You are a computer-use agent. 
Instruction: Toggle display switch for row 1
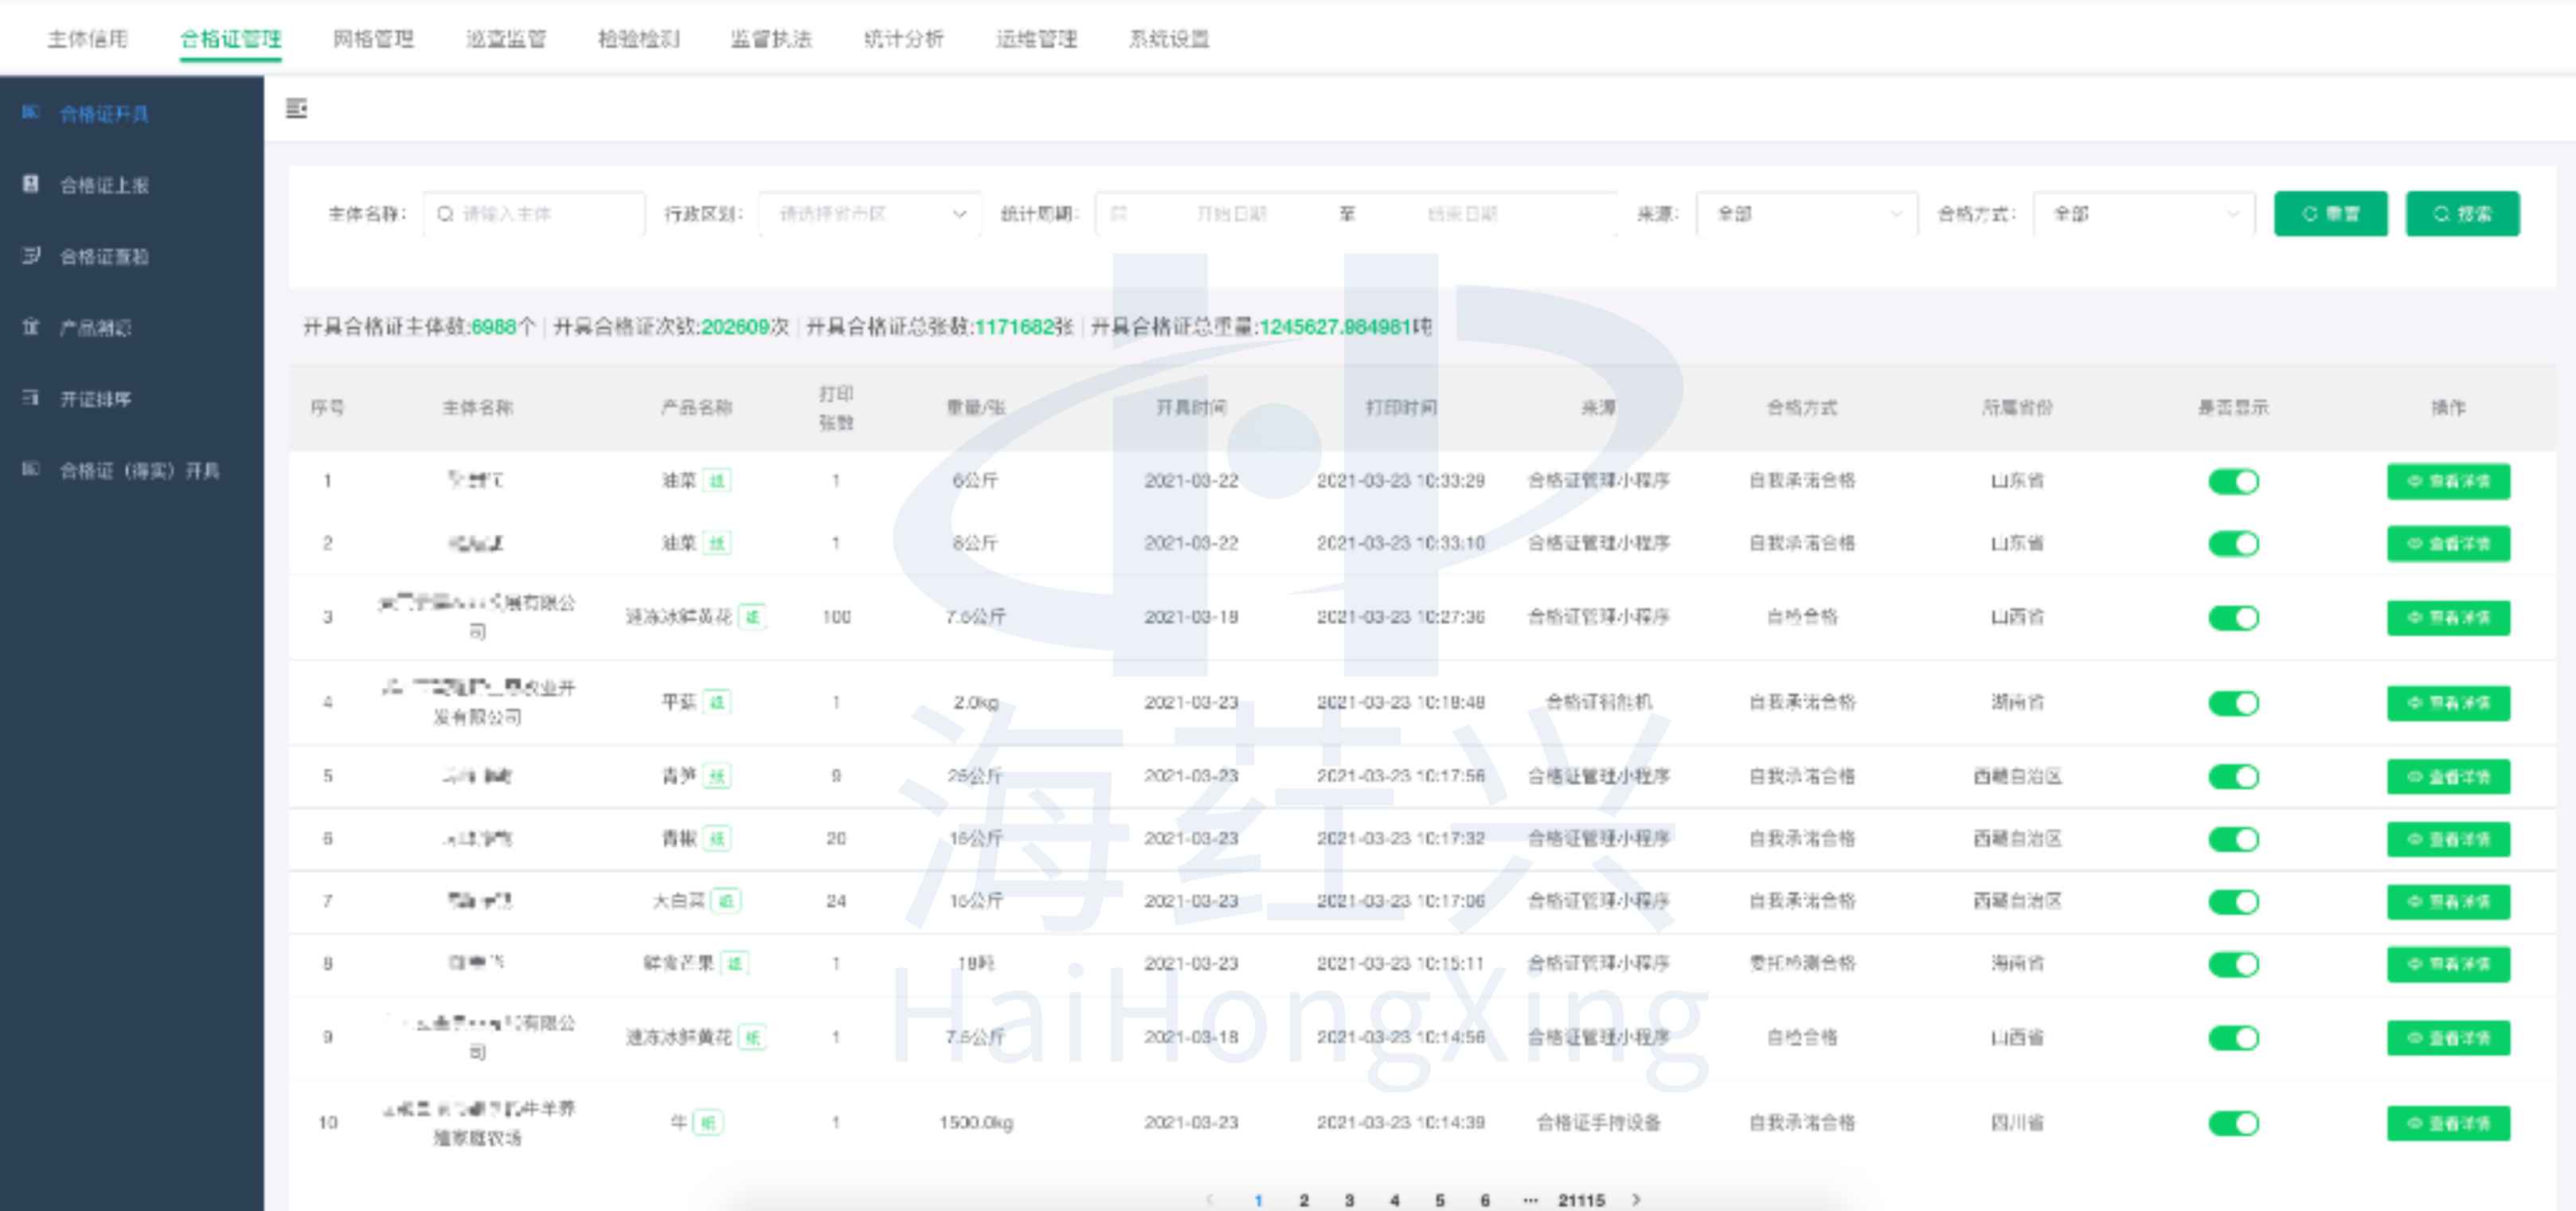point(2233,481)
